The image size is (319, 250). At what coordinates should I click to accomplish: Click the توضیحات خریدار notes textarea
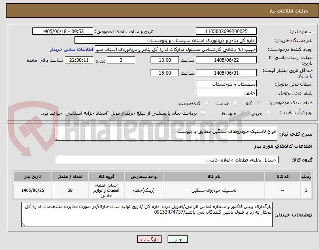tap(147, 214)
